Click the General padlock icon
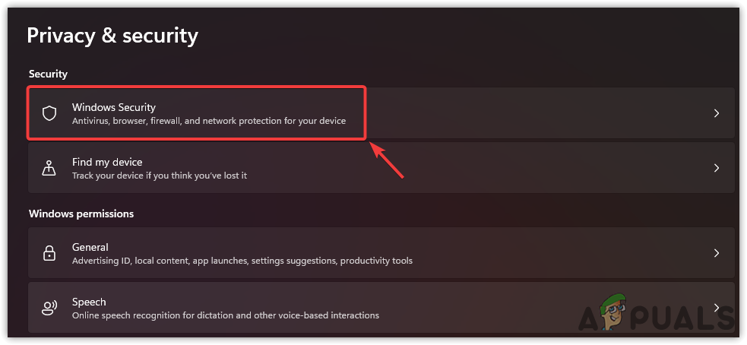 point(49,253)
